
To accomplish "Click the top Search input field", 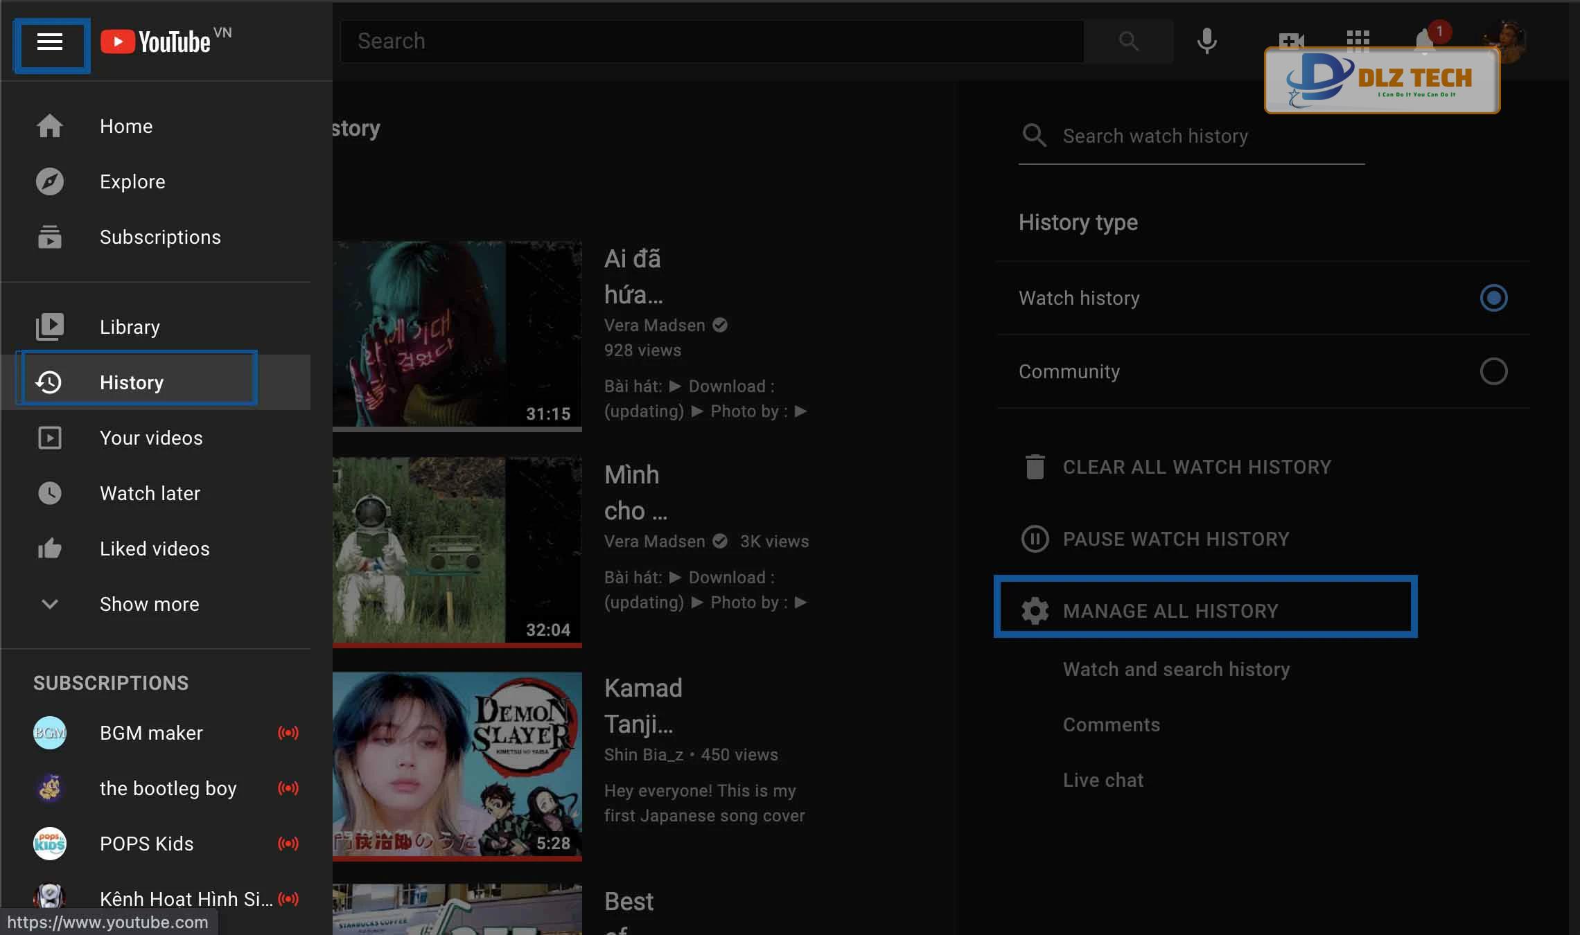I will coord(712,41).
